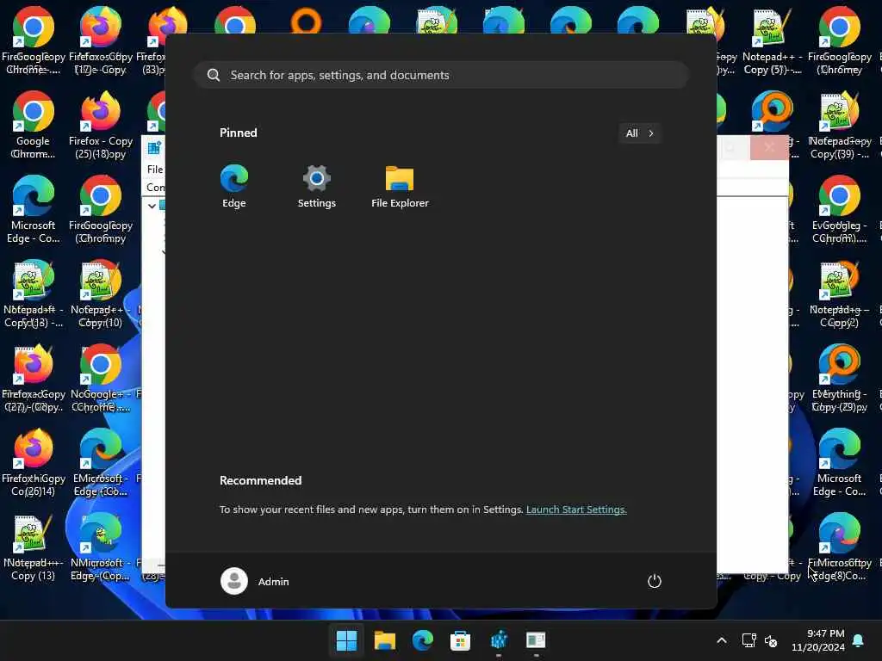Viewport: 882px width, 661px height.
Task: Switch to the window-pane app on taskbar
Action: tap(536, 640)
